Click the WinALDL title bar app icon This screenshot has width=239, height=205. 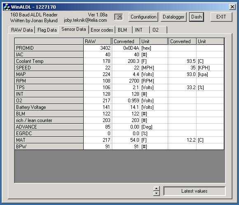pyautogui.click(x=7, y=7)
